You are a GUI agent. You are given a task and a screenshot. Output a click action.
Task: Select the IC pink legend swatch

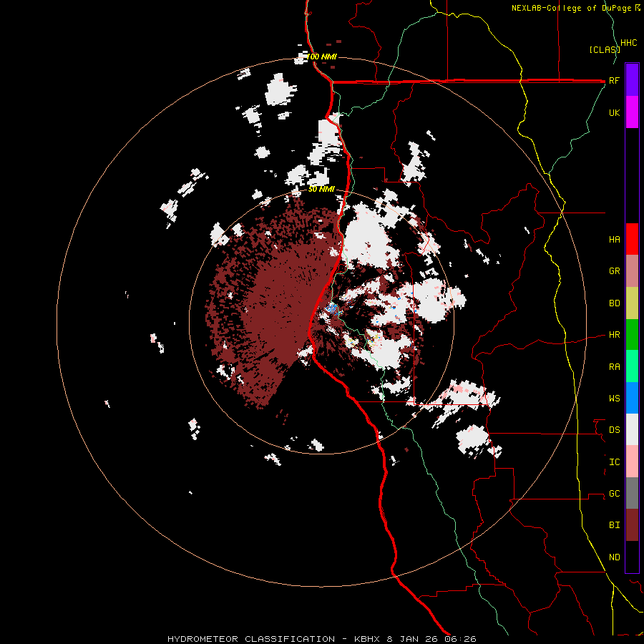tap(632, 462)
